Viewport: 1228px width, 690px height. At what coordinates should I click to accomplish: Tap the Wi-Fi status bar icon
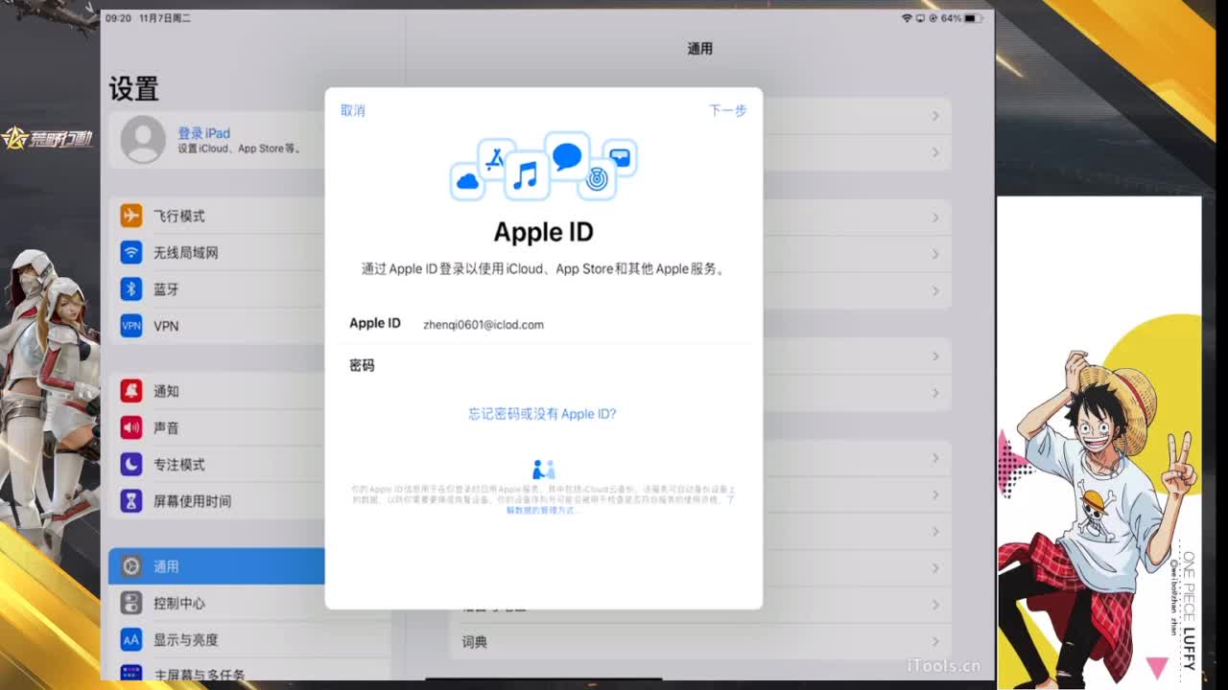coord(907,18)
